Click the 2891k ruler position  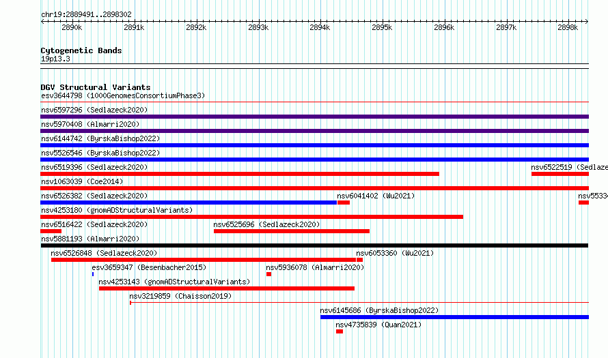point(134,27)
